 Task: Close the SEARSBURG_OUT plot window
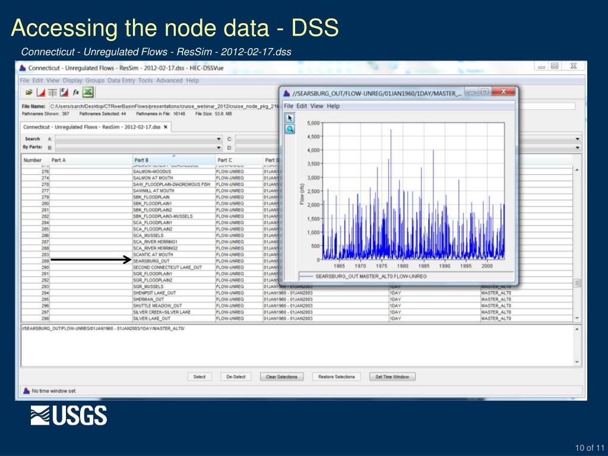pyautogui.click(x=503, y=91)
